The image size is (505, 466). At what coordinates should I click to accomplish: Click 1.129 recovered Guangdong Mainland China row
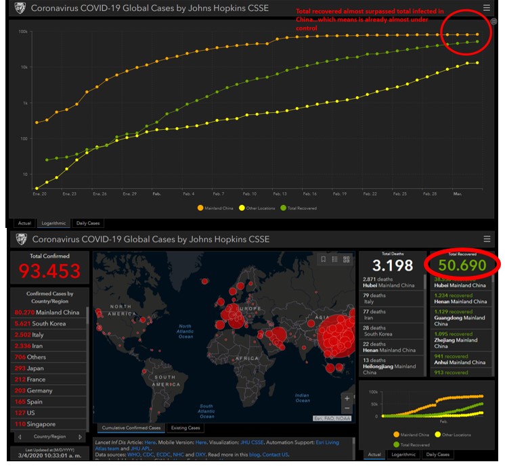[461, 318]
